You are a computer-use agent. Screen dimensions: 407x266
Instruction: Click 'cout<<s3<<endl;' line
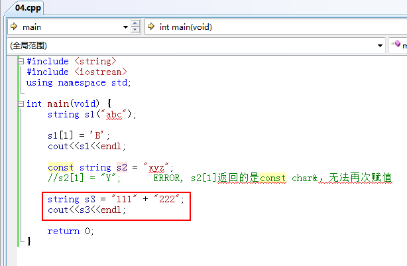pos(87,210)
